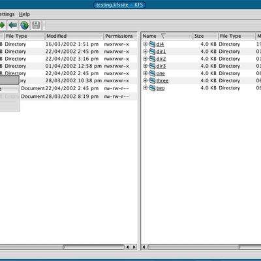Click the 22/04/2002 3:16 pm modified cell
261x261 pixels.
[72, 59]
